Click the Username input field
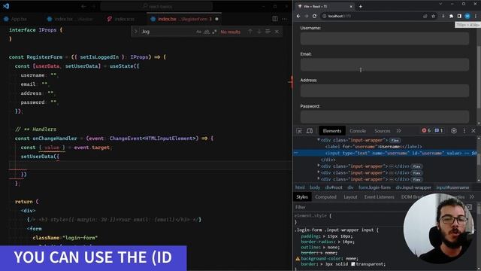Screen dimensions: 481x271 [384, 38]
